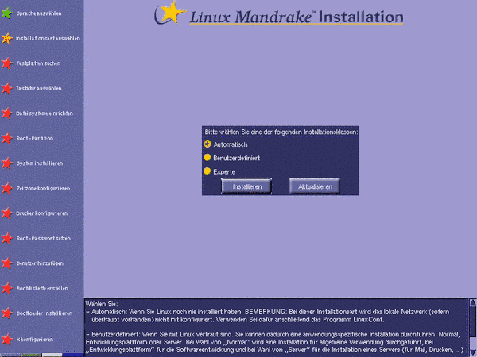Click the Linux Mandrake star logo
477x357 pixels.
tap(169, 14)
